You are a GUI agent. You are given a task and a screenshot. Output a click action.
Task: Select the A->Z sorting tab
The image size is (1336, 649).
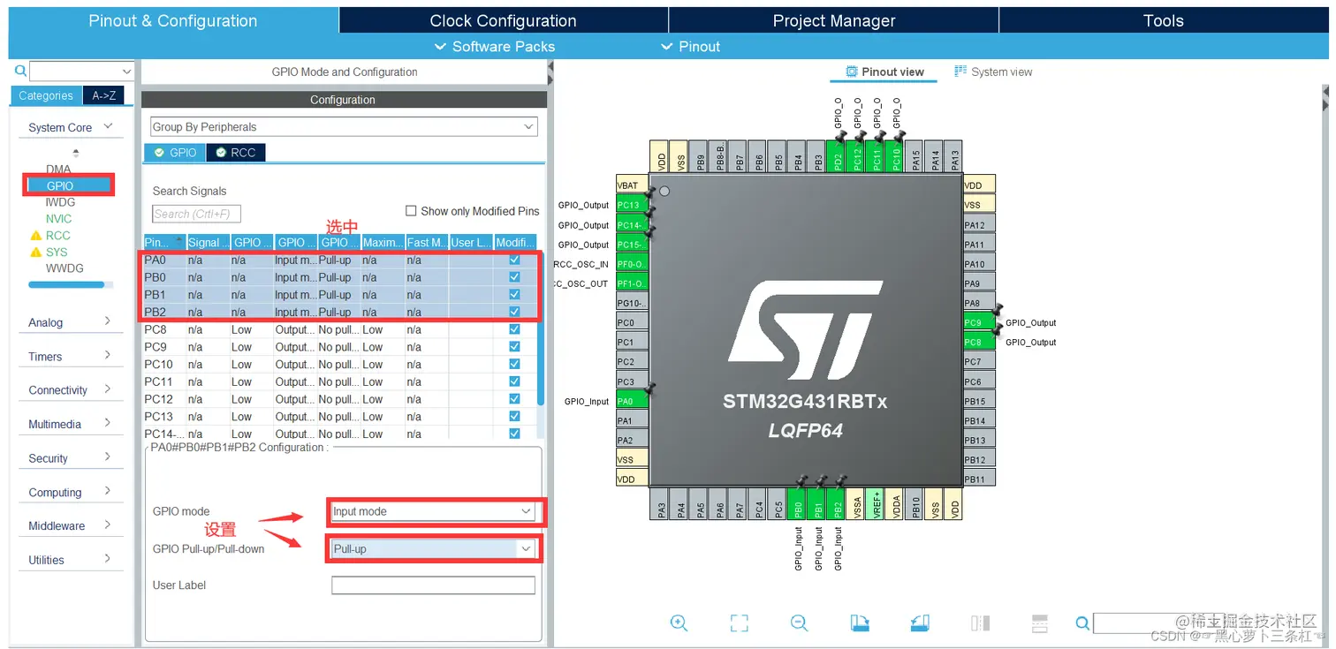coord(103,95)
